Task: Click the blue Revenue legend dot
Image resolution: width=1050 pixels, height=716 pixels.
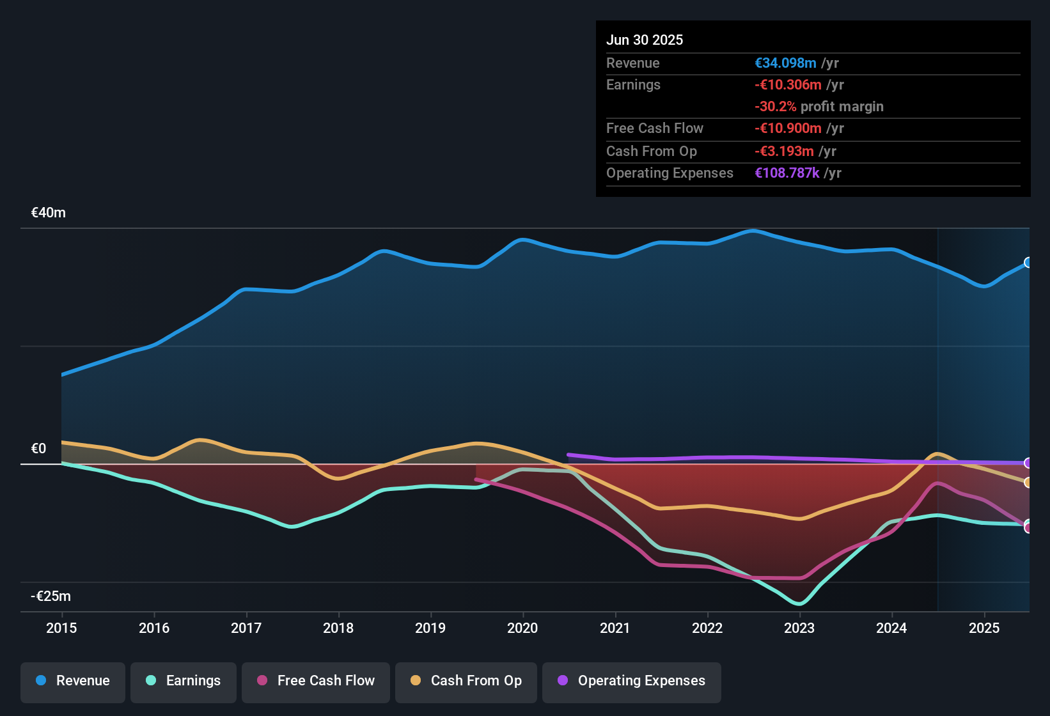Action: tap(40, 681)
